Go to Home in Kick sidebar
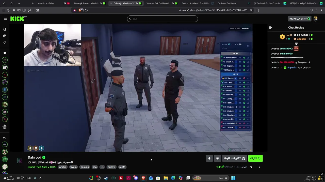 pyautogui.click(x=5, y=29)
